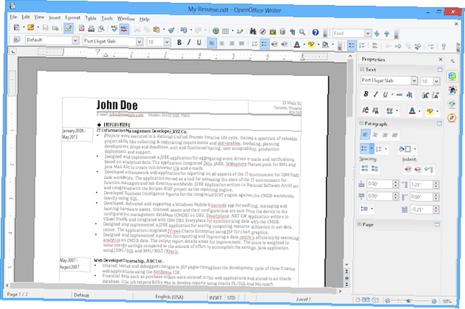Screen dimensions: 465x309
Task: Toggle Nonprinting Characters pilcrow icon
Action: [x=292, y=32]
